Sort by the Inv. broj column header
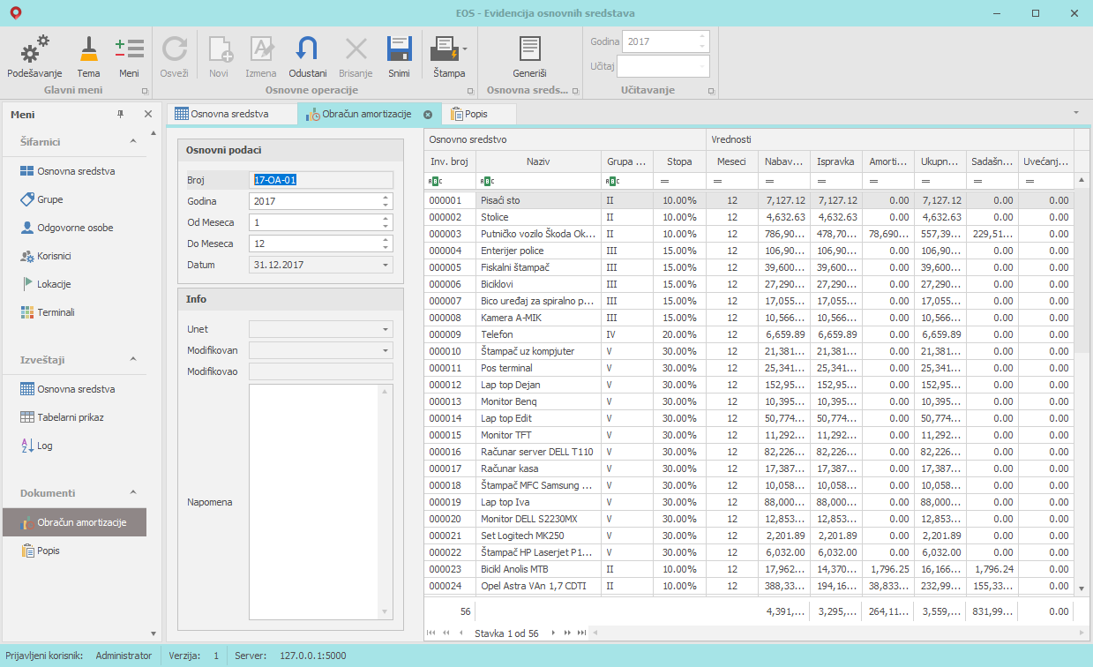Image resolution: width=1093 pixels, height=667 pixels. coord(449,161)
